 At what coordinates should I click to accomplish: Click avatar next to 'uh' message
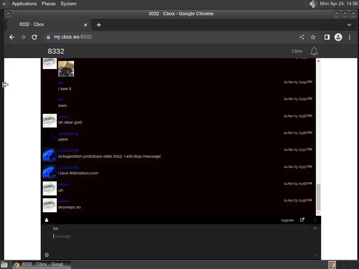coord(50,188)
